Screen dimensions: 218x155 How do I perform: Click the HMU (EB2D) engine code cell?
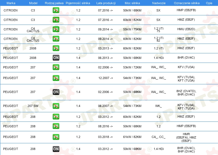click(186, 29)
